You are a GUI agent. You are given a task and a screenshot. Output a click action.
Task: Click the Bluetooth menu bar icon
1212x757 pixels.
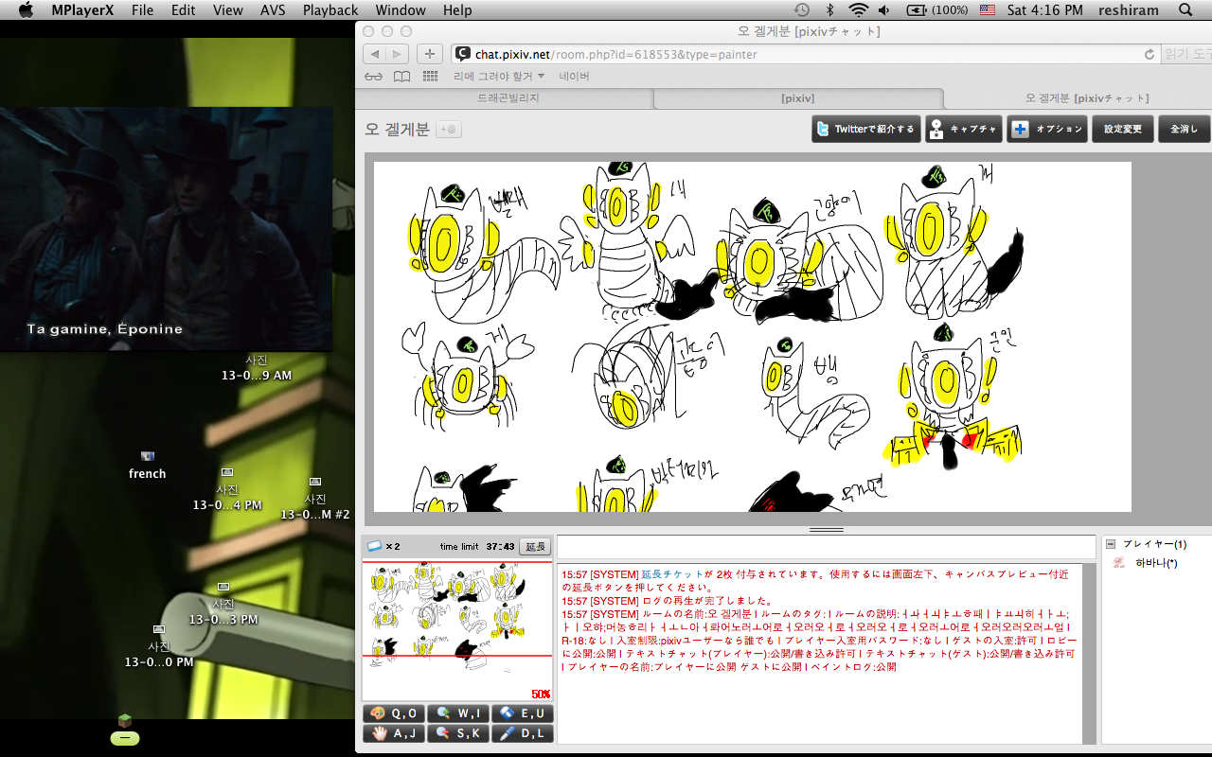pyautogui.click(x=830, y=10)
